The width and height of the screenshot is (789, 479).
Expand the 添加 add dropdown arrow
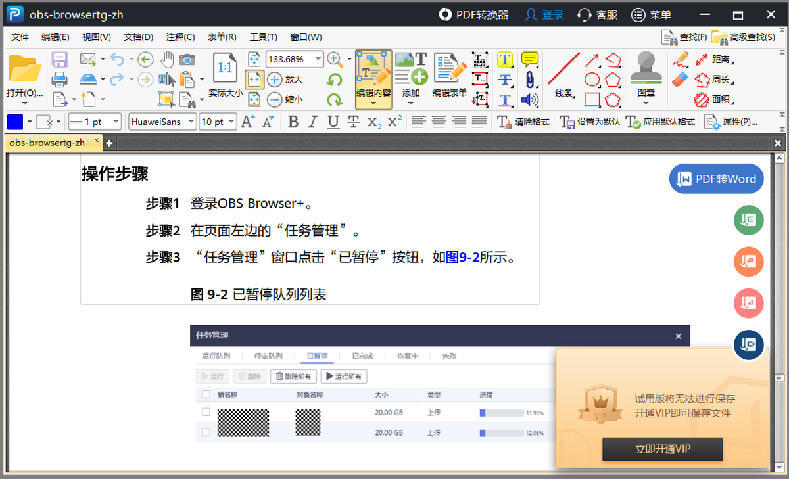pyautogui.click(x=411, y=103)
